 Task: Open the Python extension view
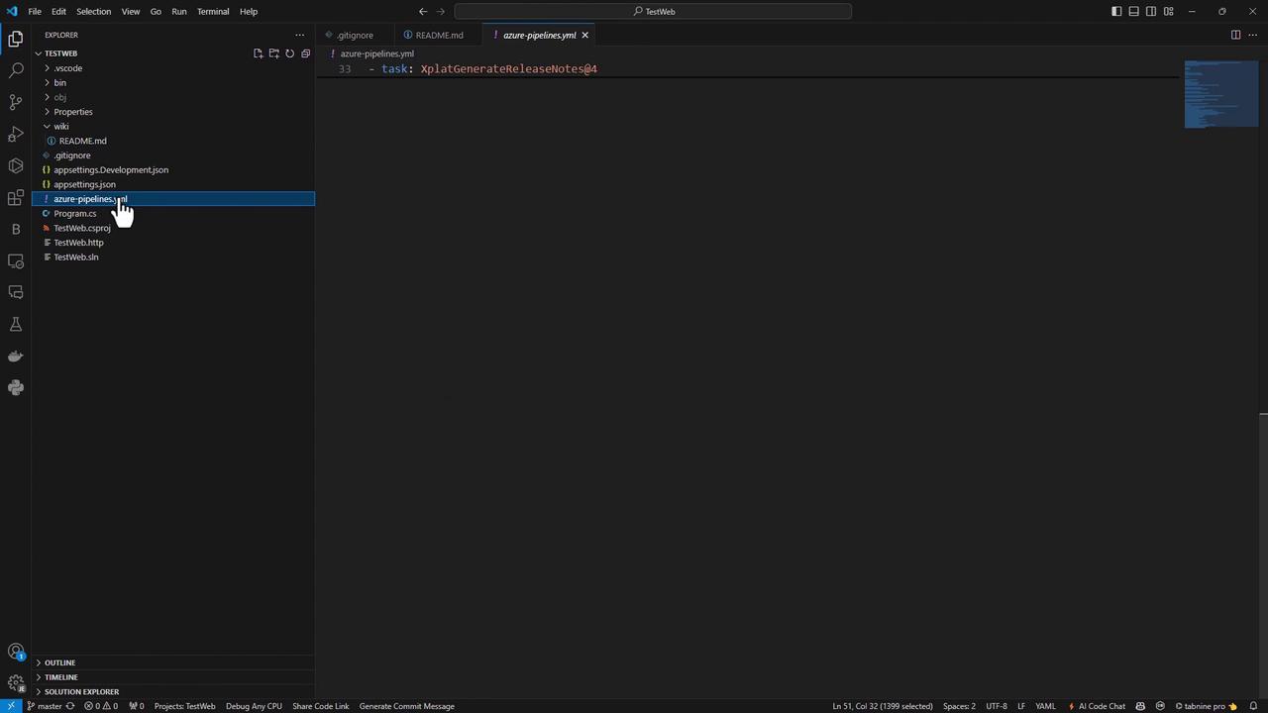tap(16, 387)
